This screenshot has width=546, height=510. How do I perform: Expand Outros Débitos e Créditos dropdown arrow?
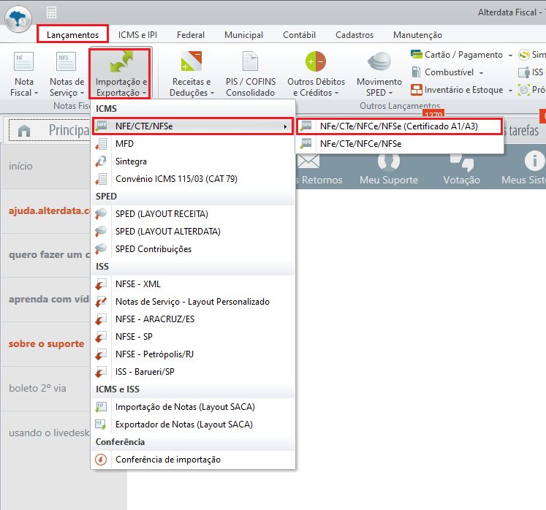[336, 93]
